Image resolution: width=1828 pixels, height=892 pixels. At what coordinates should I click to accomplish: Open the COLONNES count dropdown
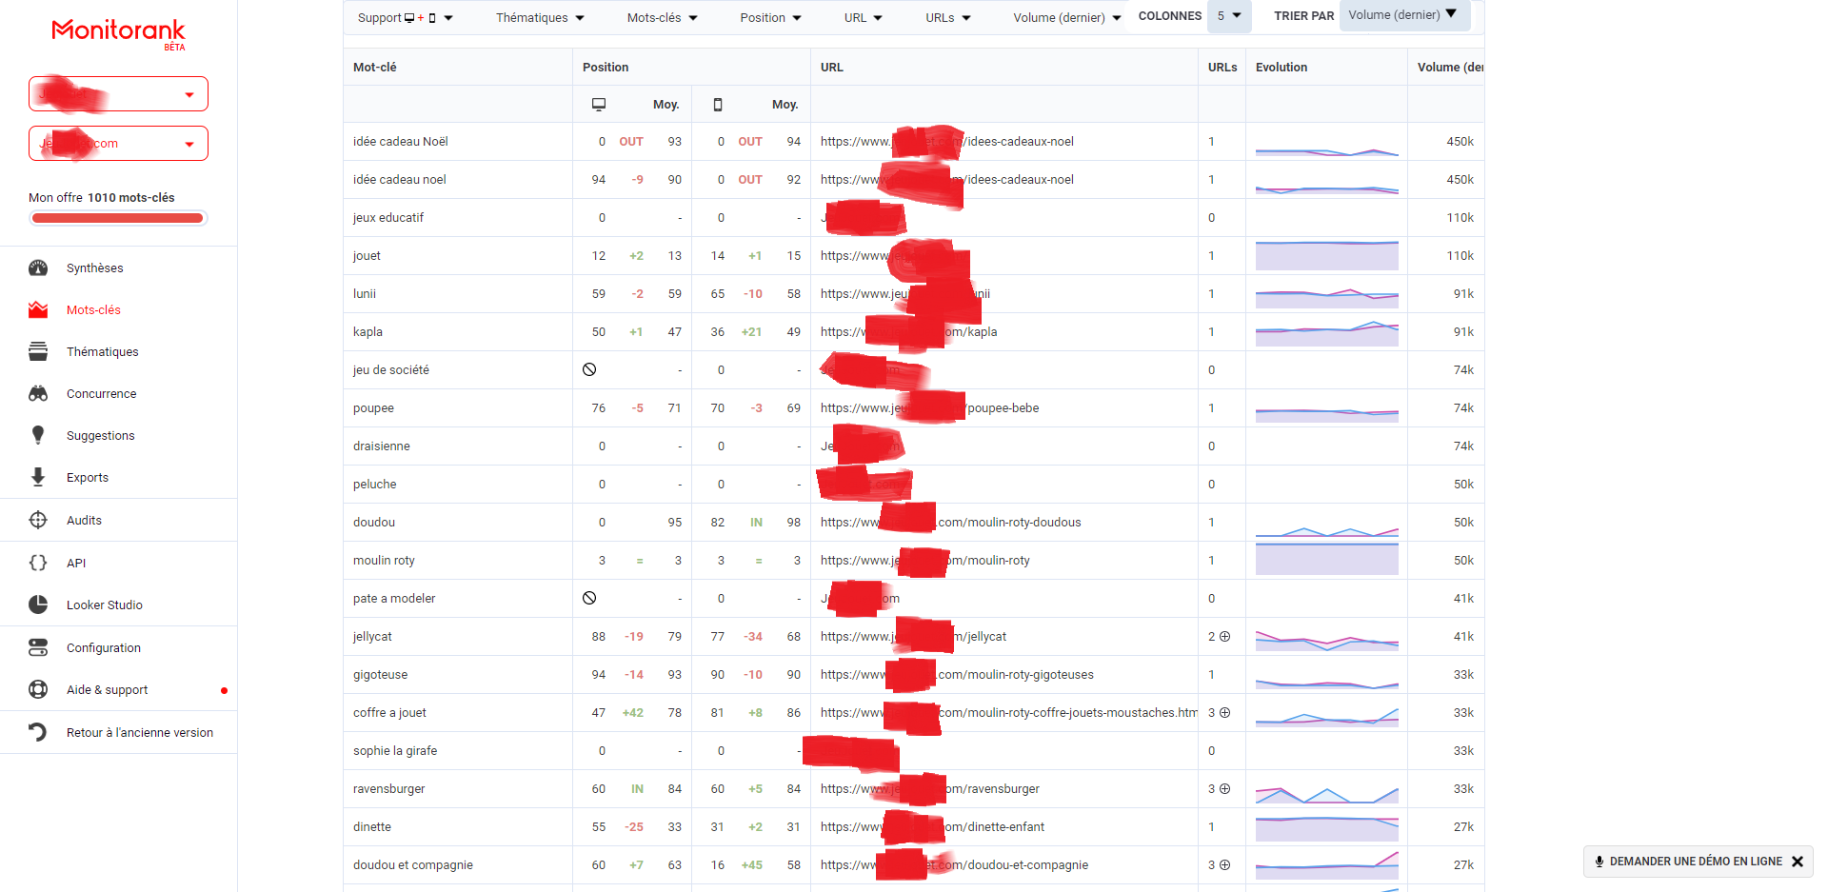(x=1229, y=16)
